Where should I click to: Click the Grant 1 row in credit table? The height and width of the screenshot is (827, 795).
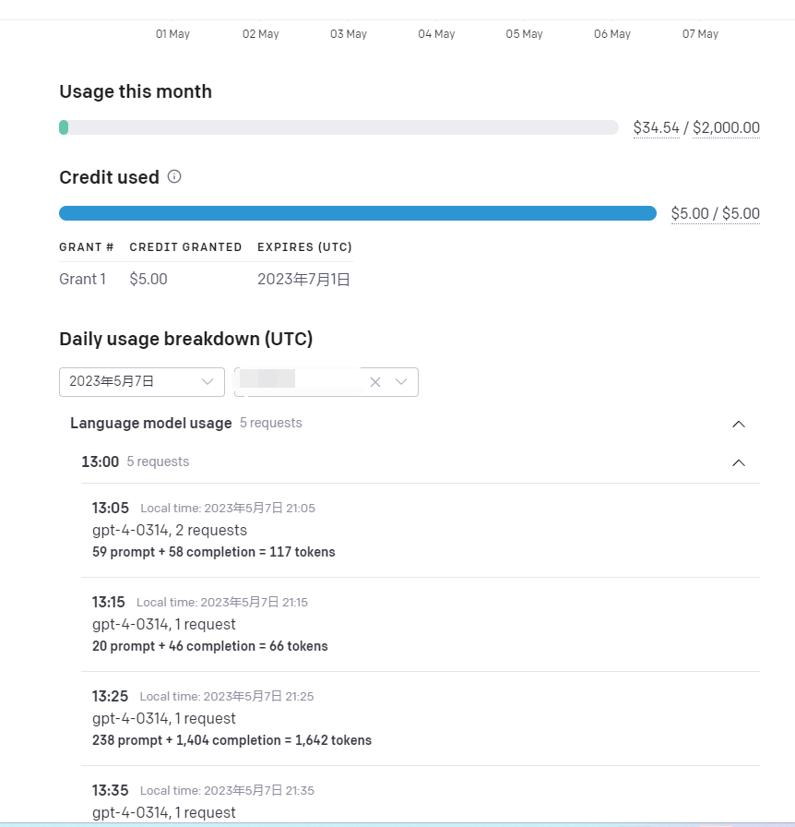click(x=207, y=279)
